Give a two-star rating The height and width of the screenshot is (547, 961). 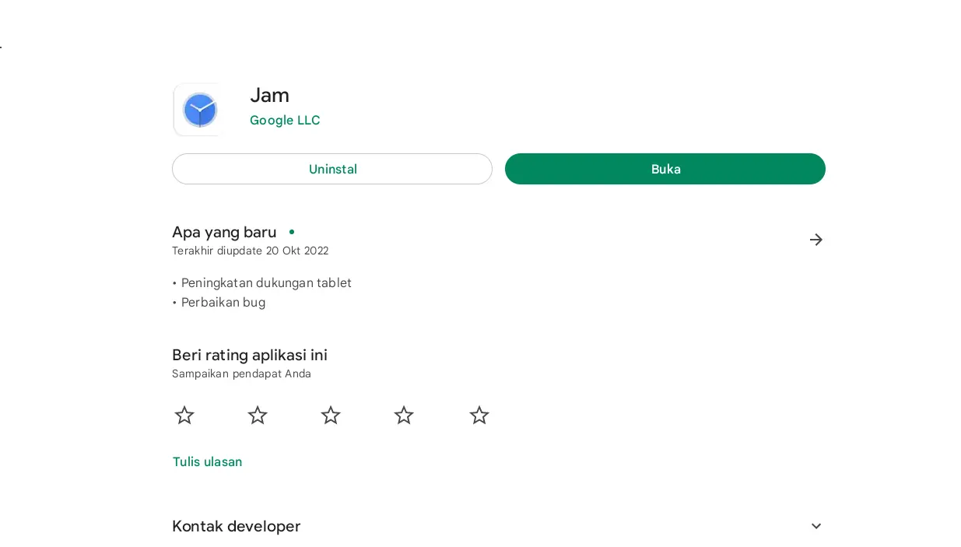click(x=258, y=416)
